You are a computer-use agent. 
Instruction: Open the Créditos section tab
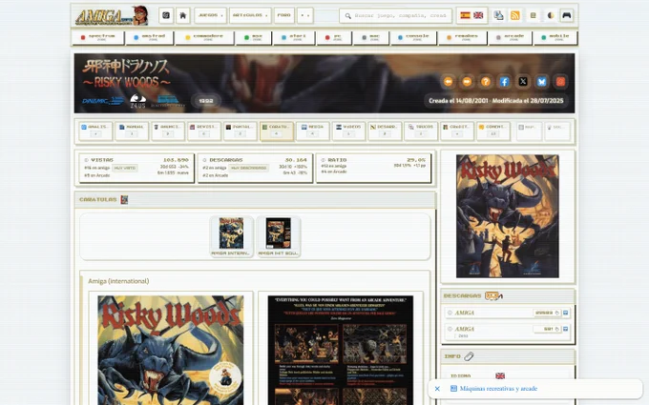pos(457,131)
